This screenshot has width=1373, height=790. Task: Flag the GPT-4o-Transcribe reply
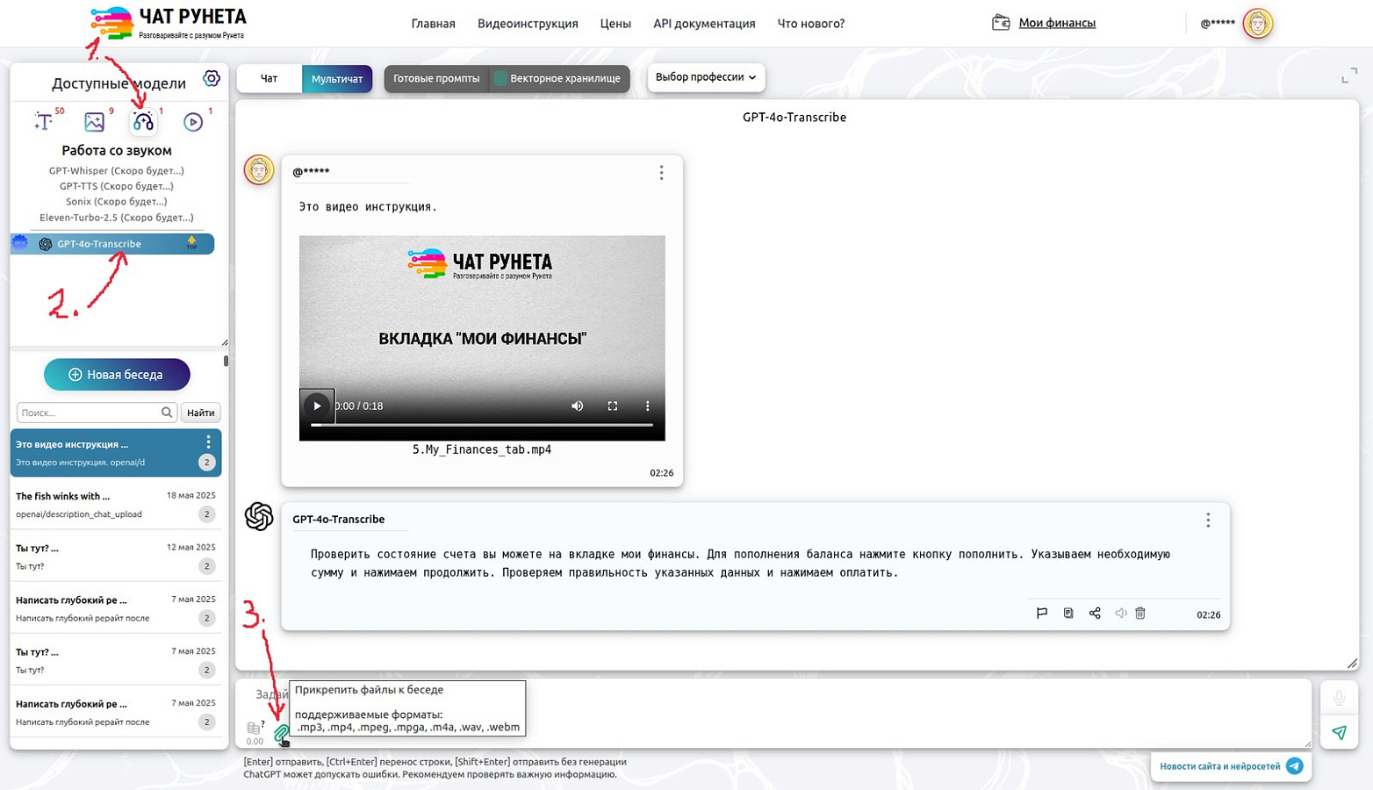pos(1042,614)
